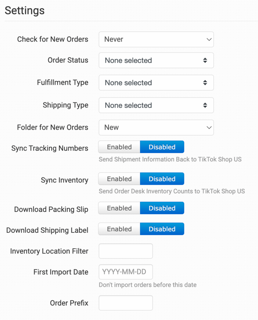Click the Inventory Location Filter field
This screenshot has width=258, height=320.
click(126, 251)
